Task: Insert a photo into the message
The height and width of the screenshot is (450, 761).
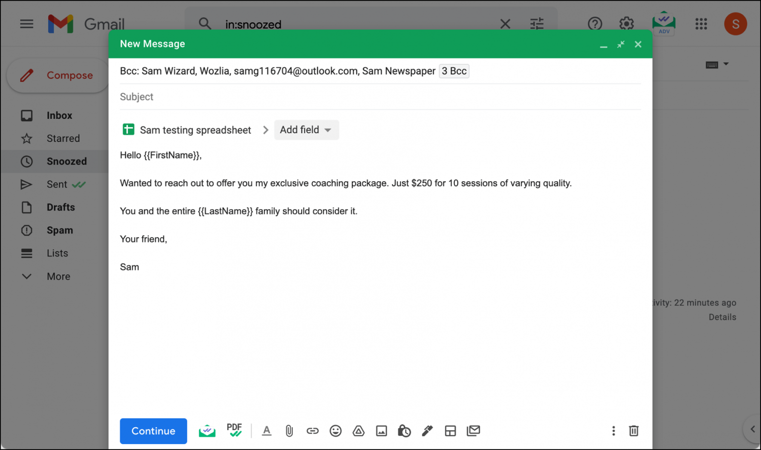Action: tap(381, 431)
